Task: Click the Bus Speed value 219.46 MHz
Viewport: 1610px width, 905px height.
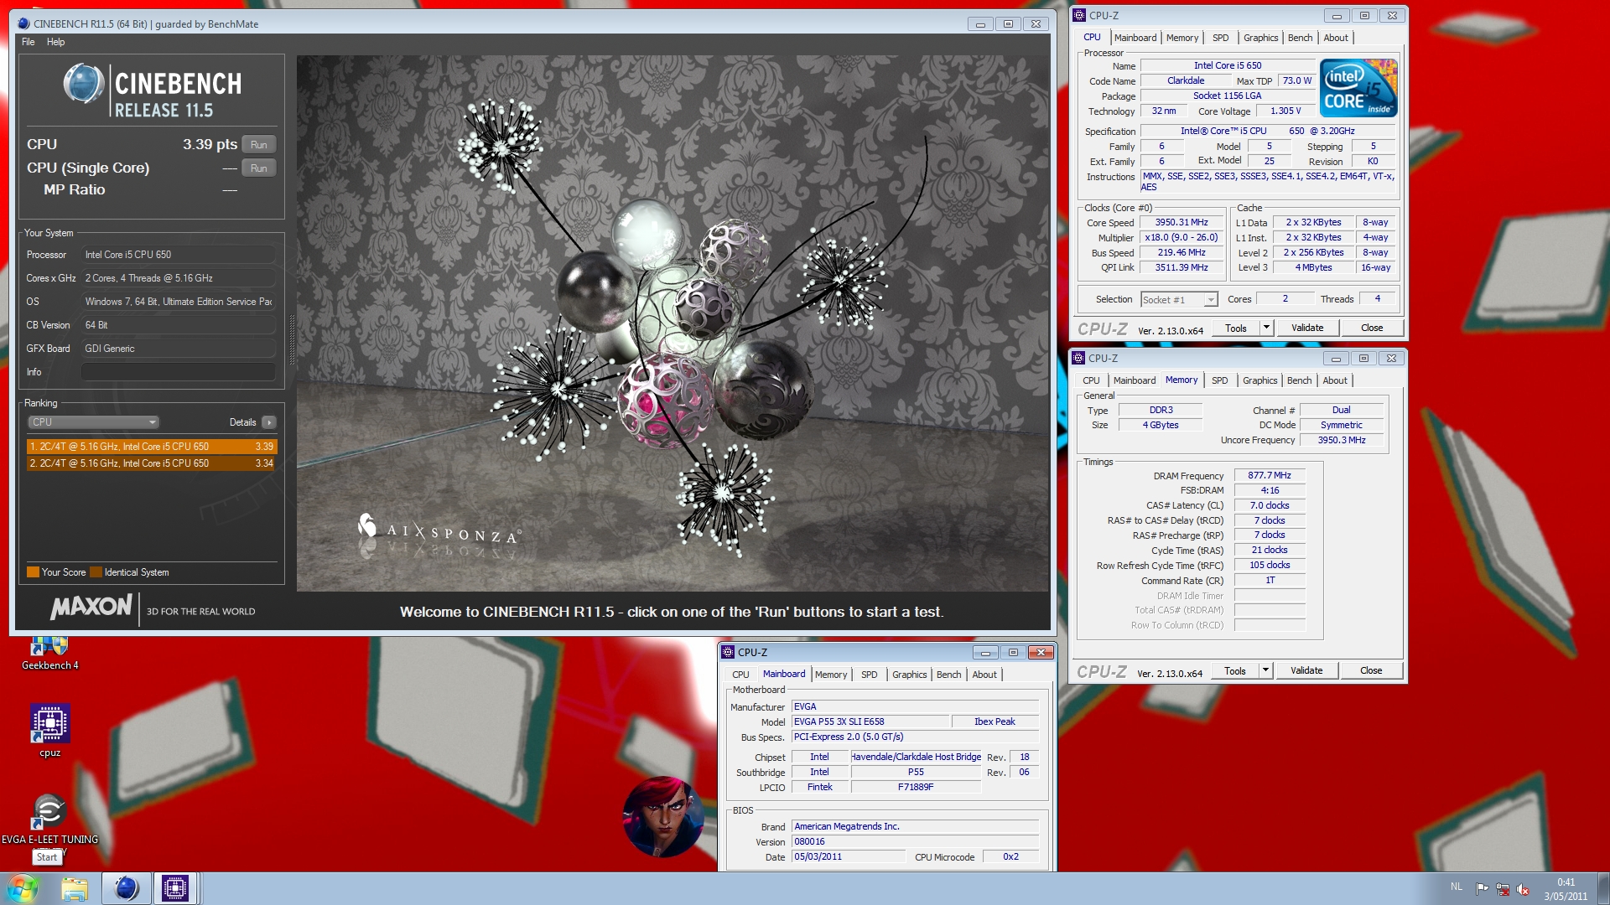Action: pos(1182,253)
